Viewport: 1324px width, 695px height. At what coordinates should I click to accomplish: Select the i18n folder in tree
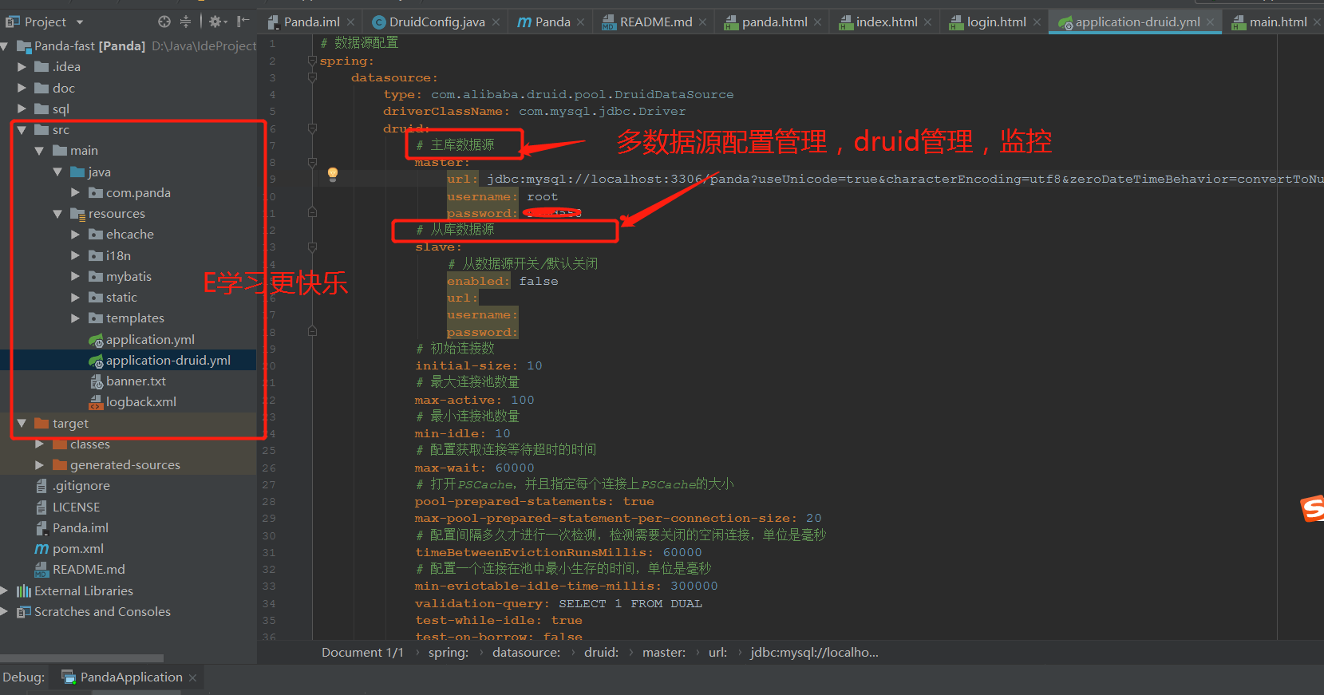pos(118,256)
